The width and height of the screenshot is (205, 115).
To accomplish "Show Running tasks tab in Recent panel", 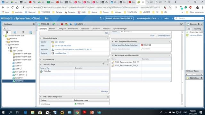I will [x=198, y=29].
